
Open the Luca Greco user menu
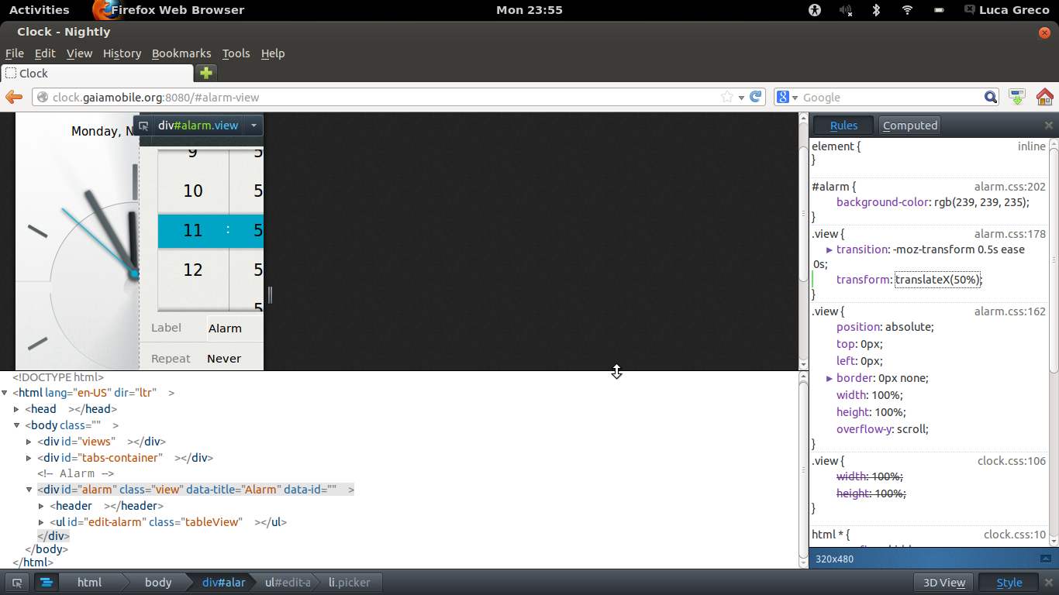pos(1007,10)
